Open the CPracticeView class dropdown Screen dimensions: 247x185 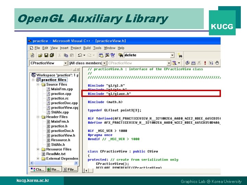(x=66, y=63)
